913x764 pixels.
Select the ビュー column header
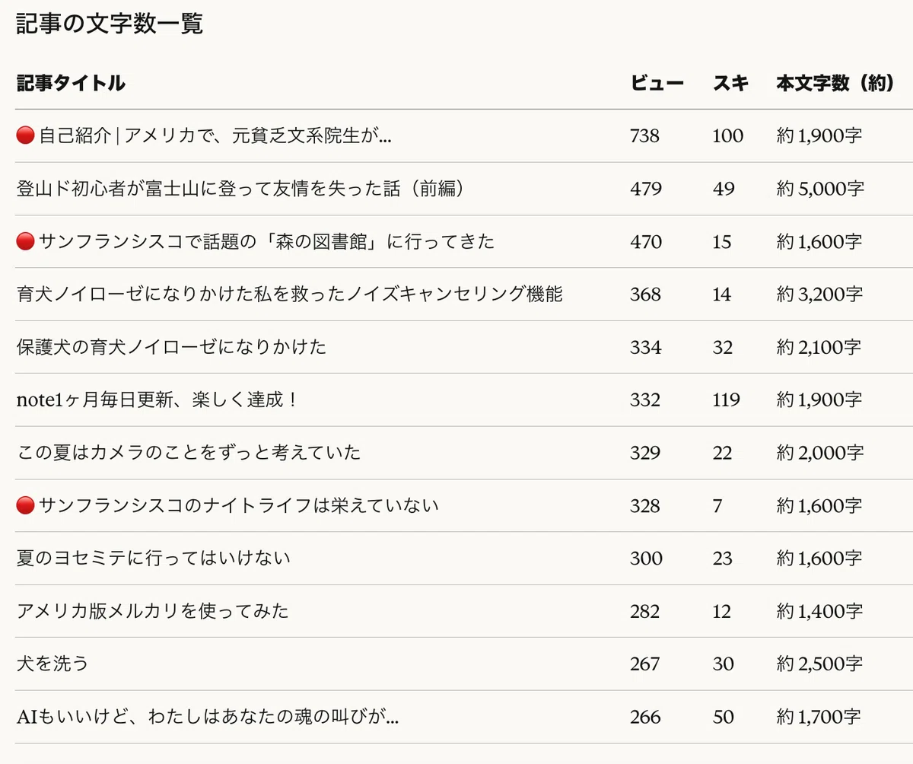pos(657,84)
